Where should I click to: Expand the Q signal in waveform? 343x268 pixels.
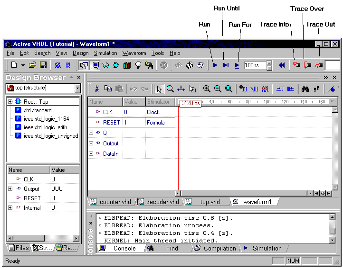91,133
